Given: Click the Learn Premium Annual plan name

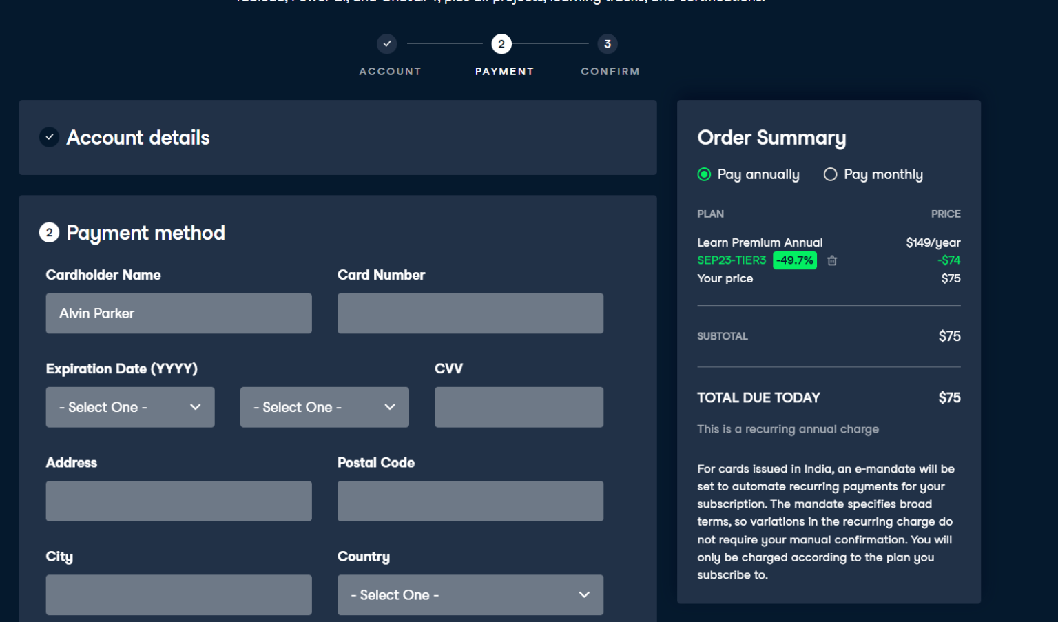Looking at the screenshot, I should point(760,242).
